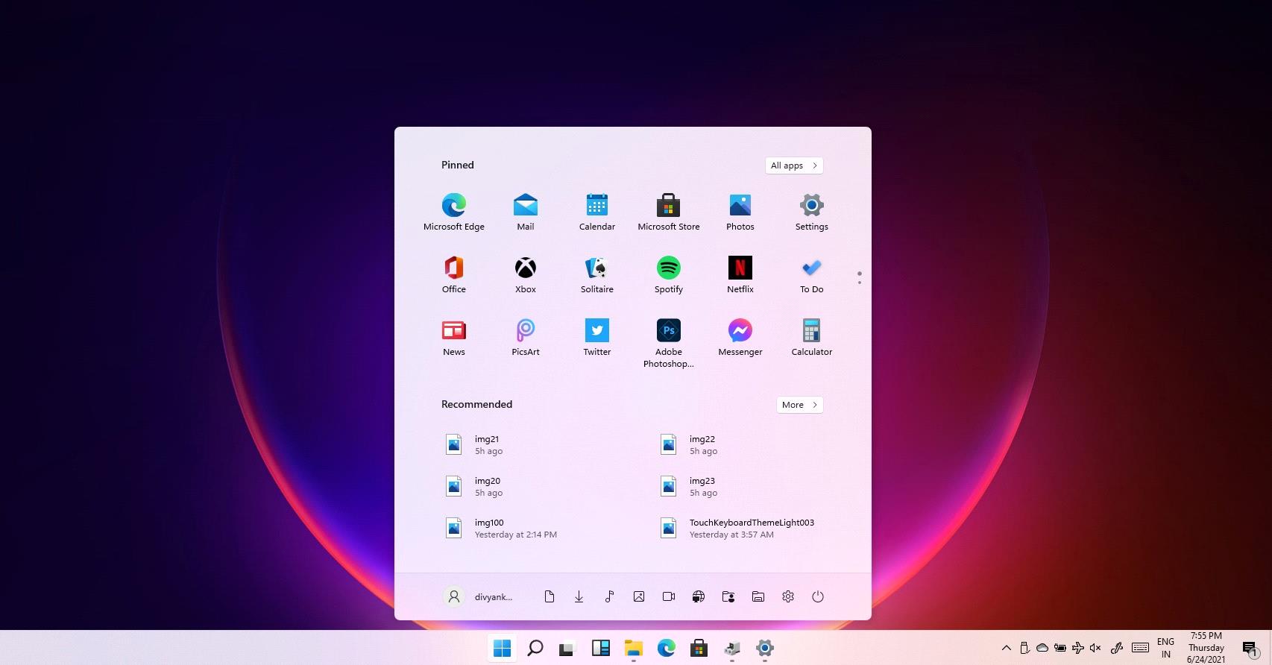Open the ENG IN language menu
1272x665 pixels.
[1165, 648]
